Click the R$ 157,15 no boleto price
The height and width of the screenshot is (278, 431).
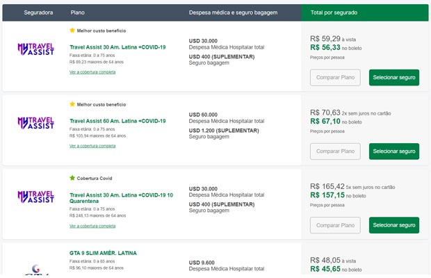[338, 195]
